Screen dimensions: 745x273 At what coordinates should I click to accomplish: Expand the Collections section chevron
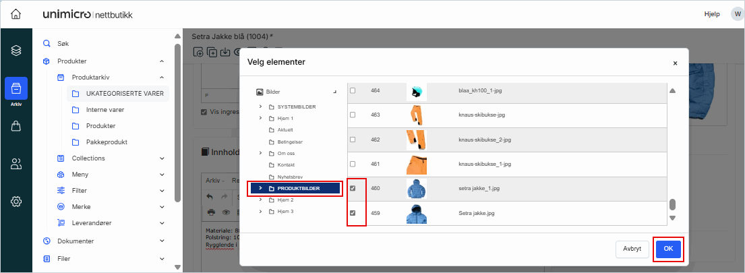click(x=162, y=158)
